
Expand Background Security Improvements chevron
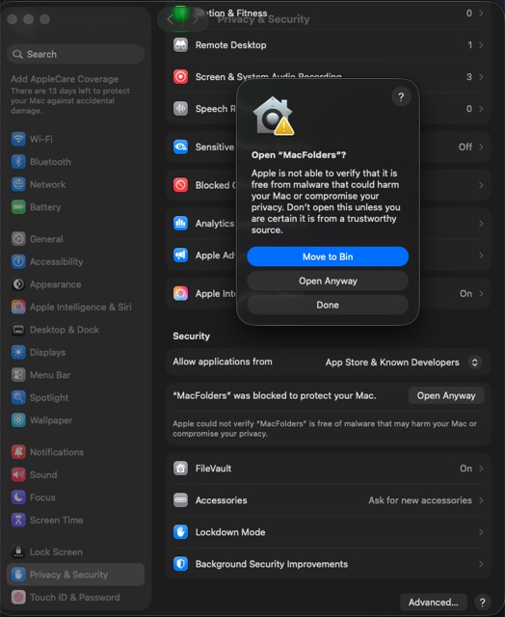pos(481,564)
